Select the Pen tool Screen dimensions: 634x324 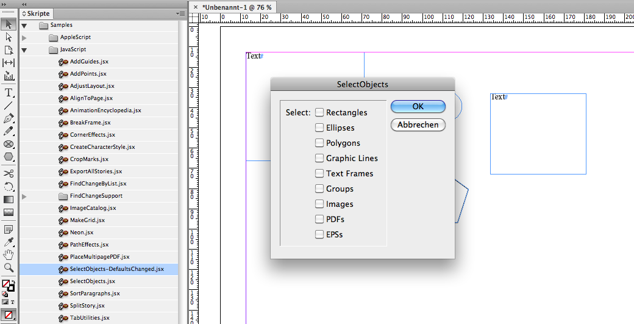pyautogui.click(x=9, y=118)
